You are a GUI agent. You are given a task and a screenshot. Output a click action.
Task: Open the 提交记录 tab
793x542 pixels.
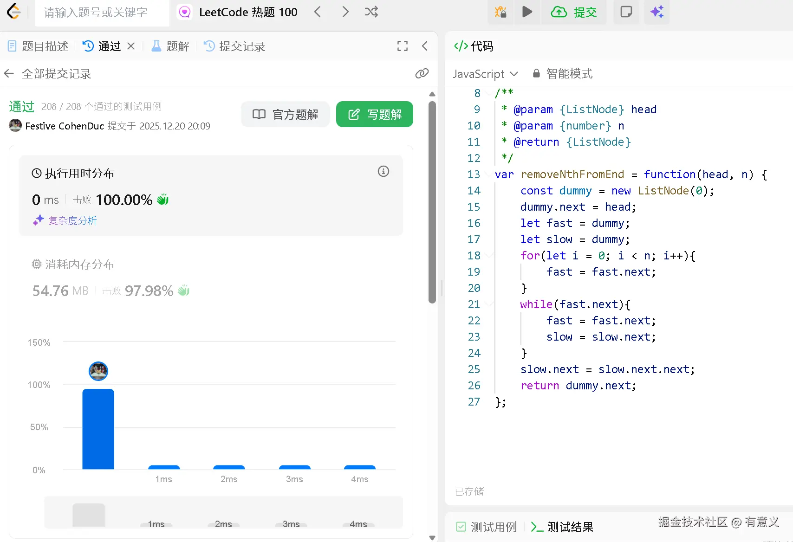pos(235,46)
